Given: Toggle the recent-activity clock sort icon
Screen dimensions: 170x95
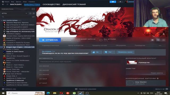Looking at the screenshot, I should (x=30, y=13).
